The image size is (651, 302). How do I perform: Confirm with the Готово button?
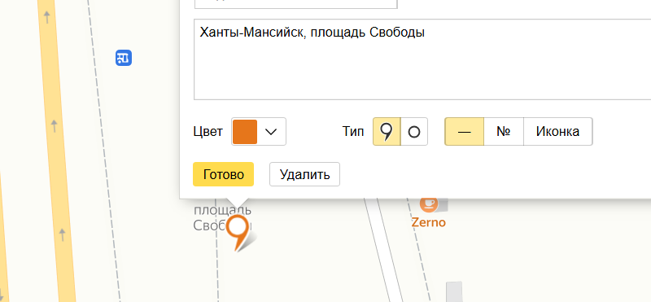point(223,174)
